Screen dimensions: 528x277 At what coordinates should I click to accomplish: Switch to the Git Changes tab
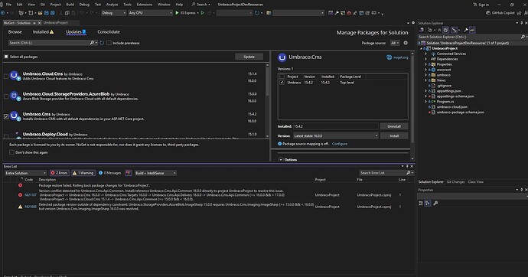tap(455, 182)
